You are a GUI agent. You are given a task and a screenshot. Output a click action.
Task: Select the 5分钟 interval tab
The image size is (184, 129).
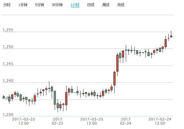39,5
